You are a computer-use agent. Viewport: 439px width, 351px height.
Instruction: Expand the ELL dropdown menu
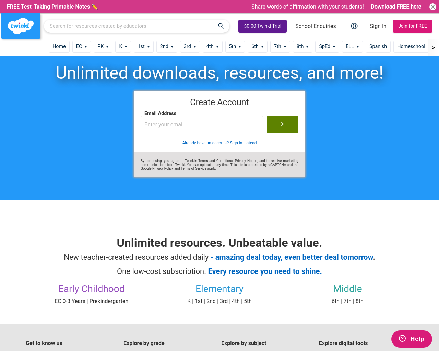(x=352, y=46)
